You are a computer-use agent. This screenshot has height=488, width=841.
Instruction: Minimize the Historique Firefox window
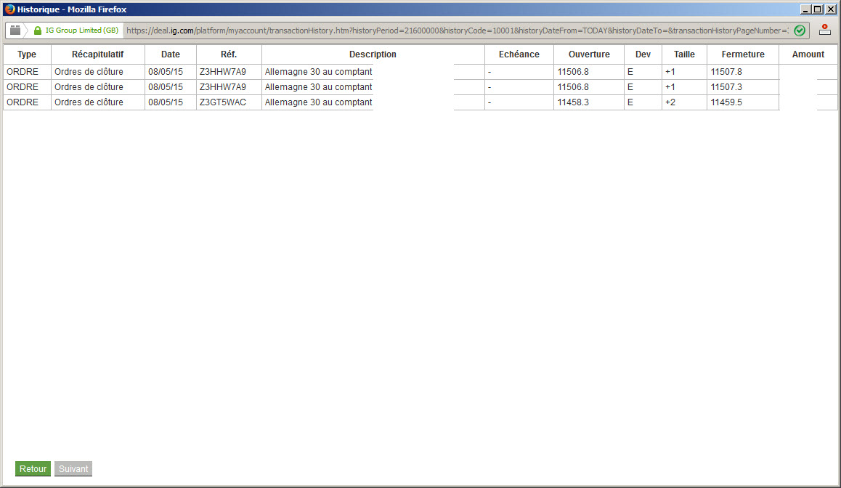coord(805,9)
